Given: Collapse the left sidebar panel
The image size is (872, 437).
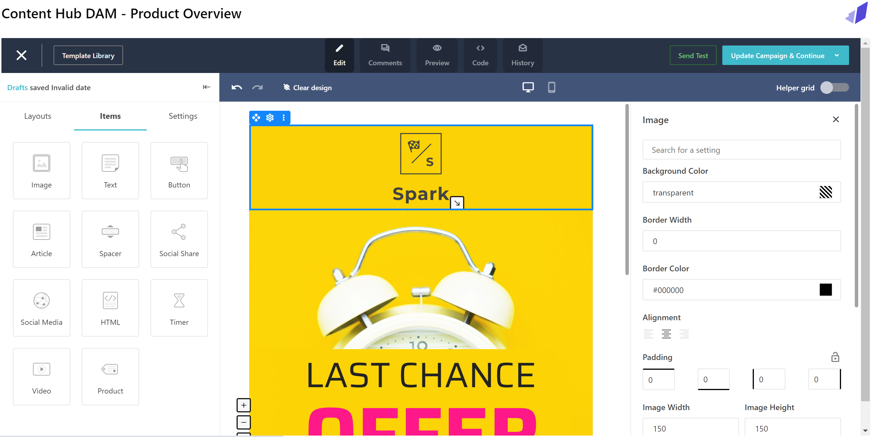Looking at the screenshot, I should (x=206, y=88).
